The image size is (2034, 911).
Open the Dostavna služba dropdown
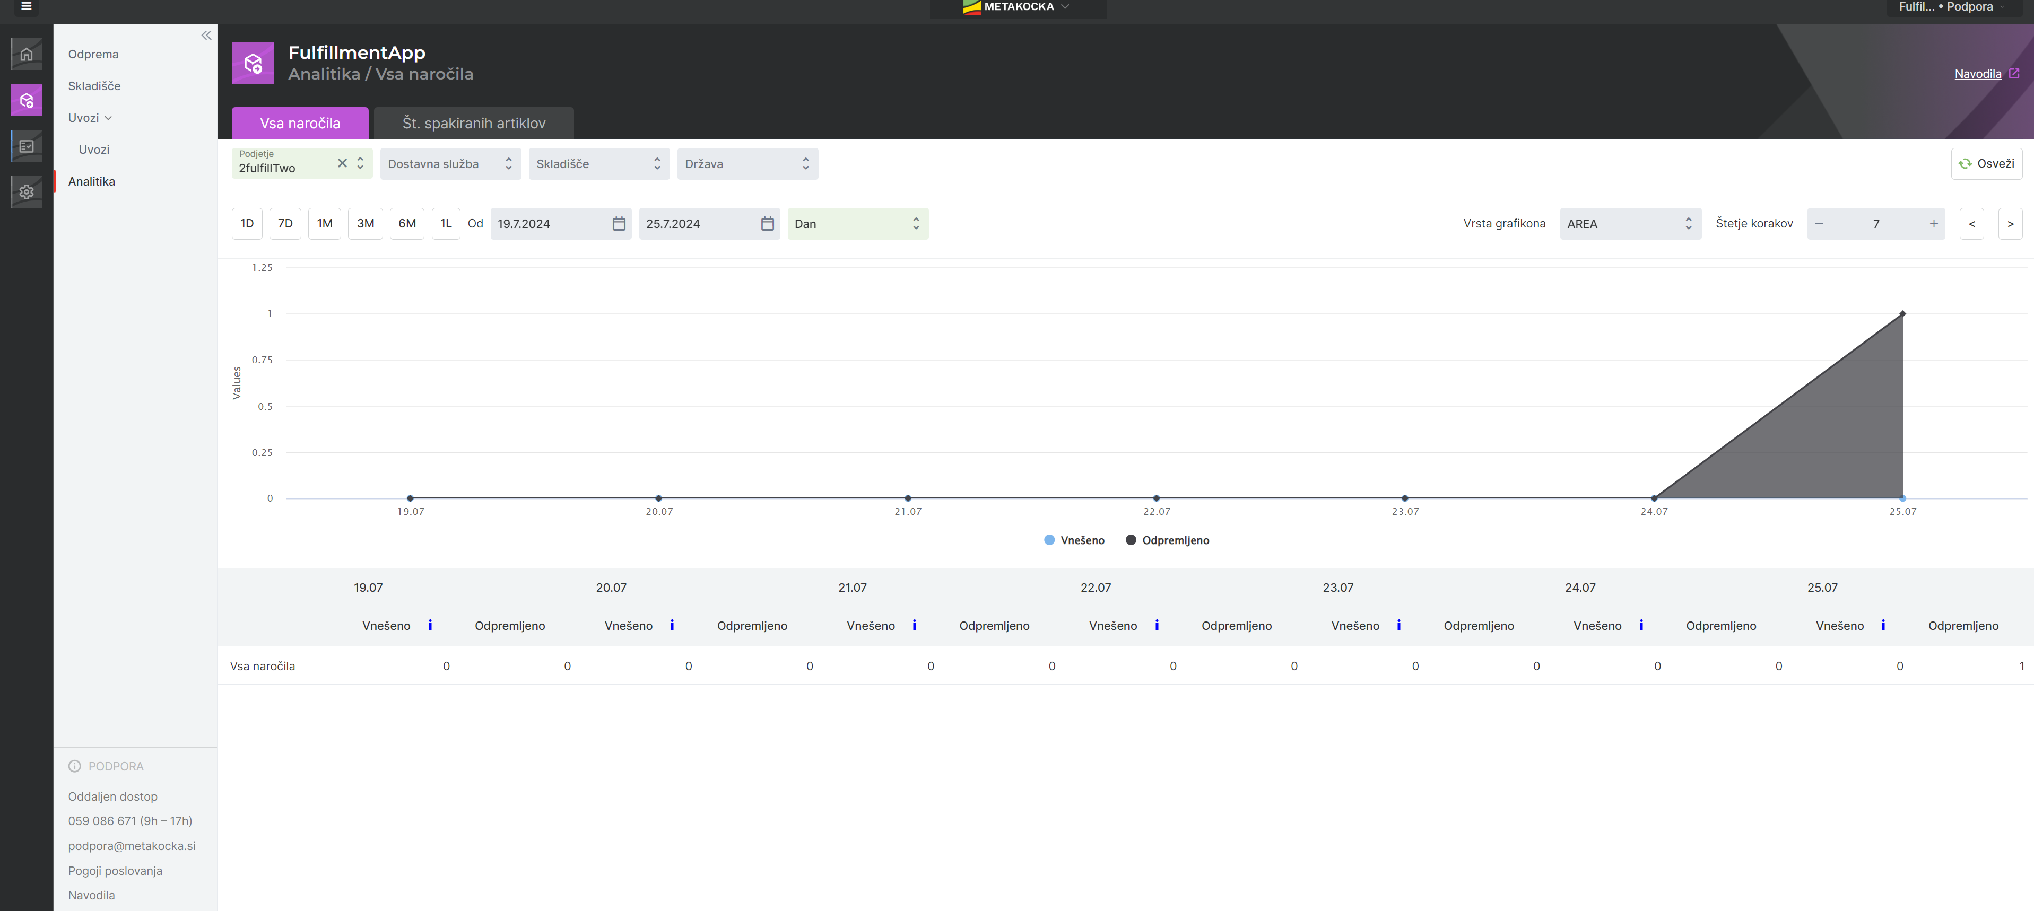449,163
